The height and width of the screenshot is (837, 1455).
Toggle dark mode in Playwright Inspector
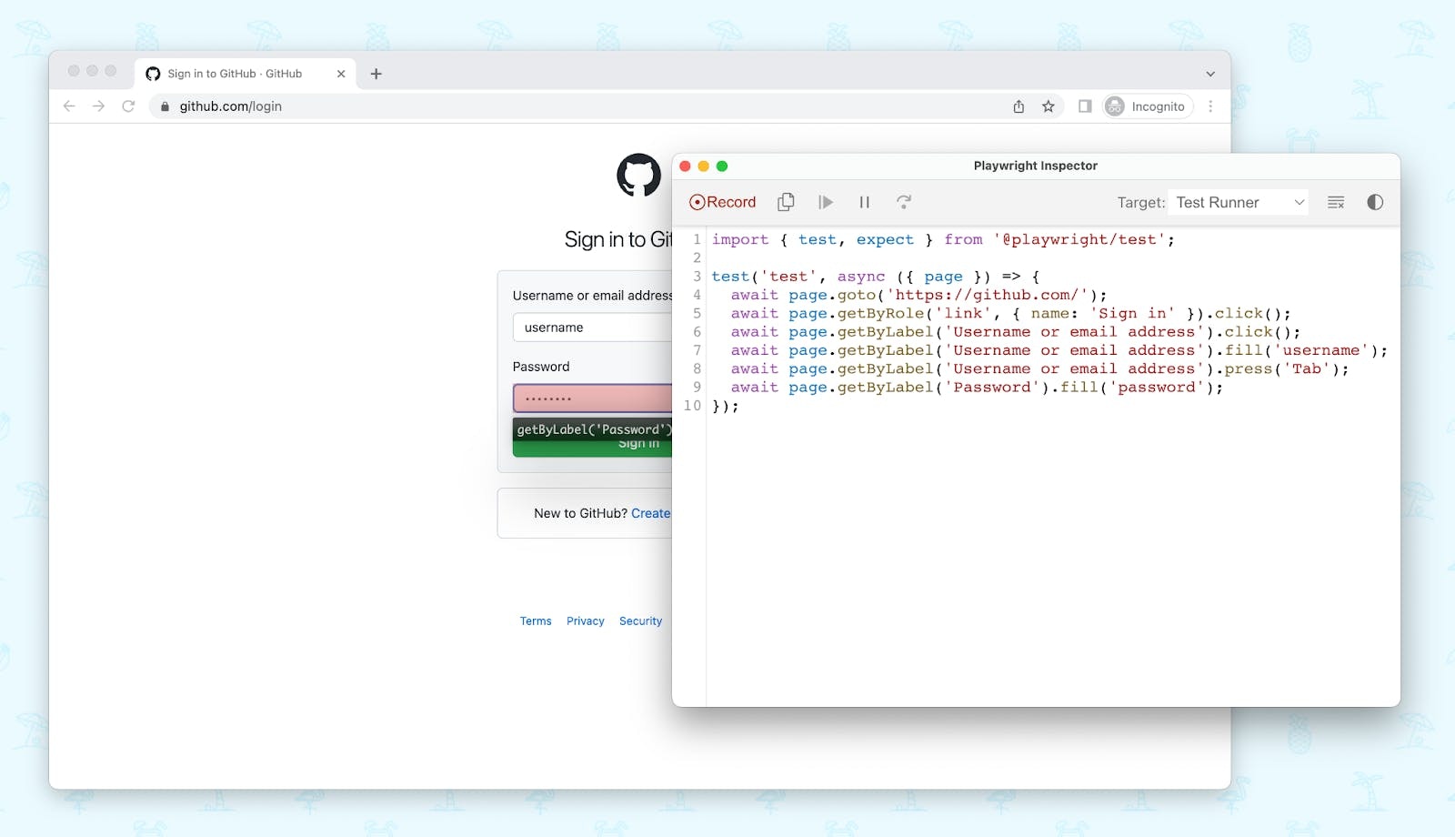(x=1373, y=202)
